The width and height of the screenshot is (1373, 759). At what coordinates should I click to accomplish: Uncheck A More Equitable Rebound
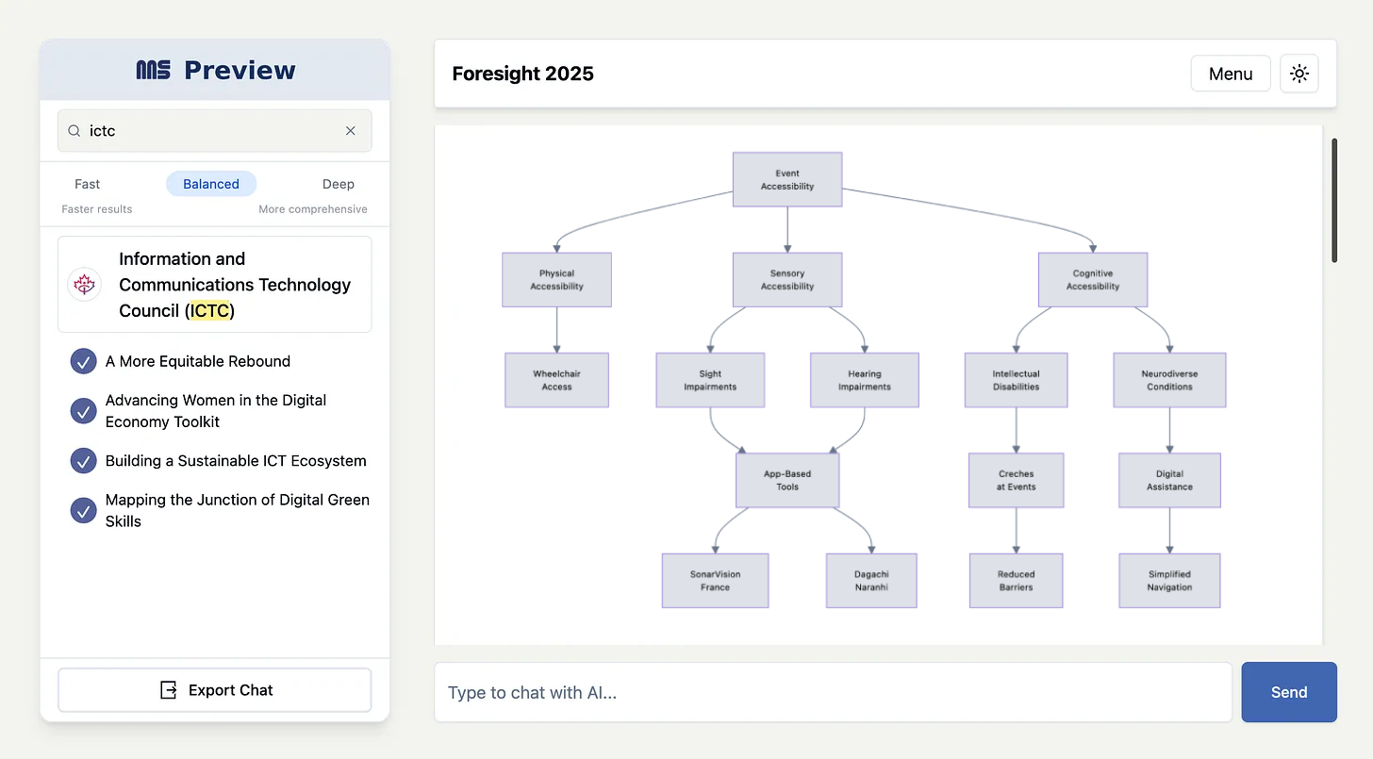(x=84, y=361)
